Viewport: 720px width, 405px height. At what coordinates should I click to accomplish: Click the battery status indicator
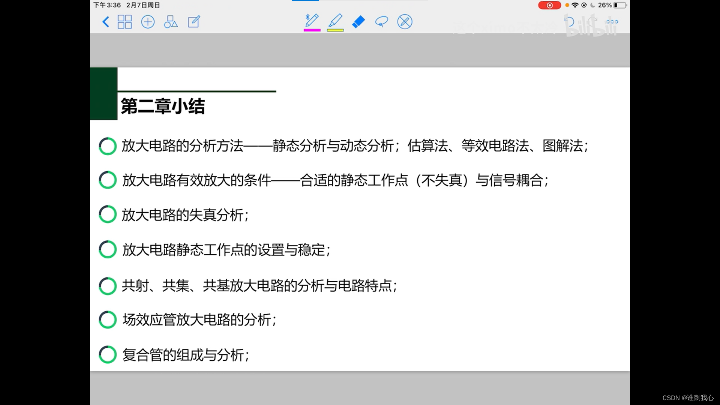[x=620, y=5]
